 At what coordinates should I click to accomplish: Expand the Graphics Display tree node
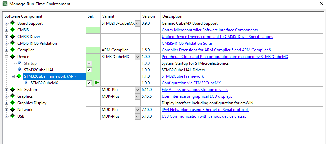[6, 103]
